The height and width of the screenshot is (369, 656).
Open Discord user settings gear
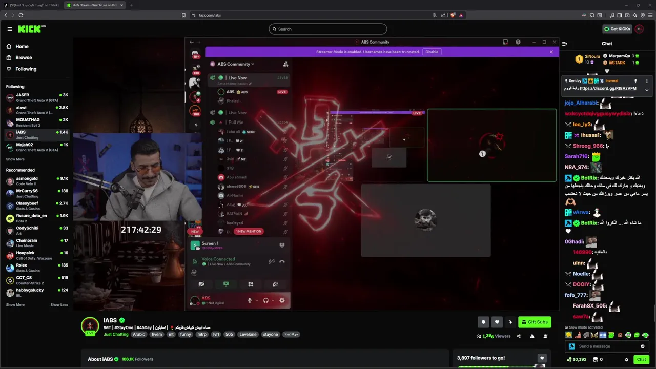point(282,301)
